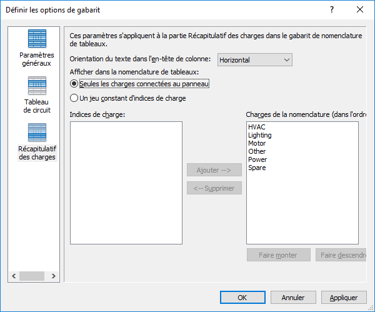
Task: Click the Ajouter --> button
Action: 214,170
